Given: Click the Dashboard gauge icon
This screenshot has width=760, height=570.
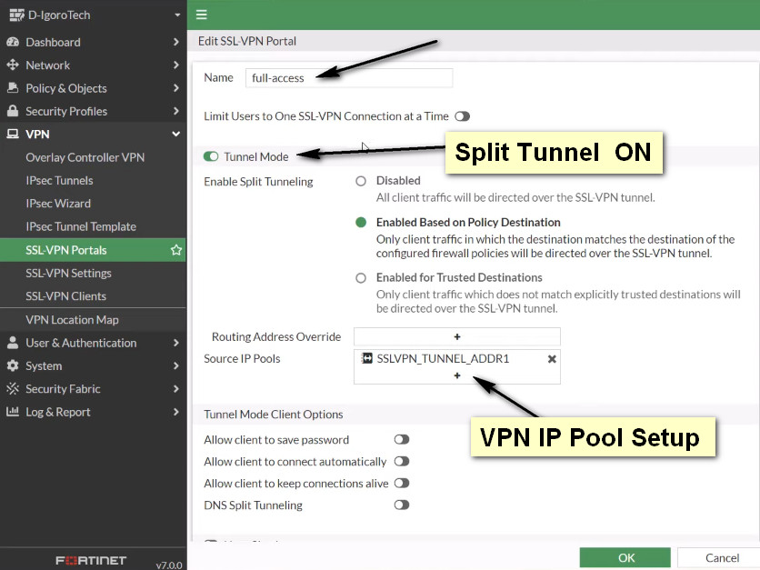Looking at the screenshot, I should pyautogui.click(x=13, y=42).
